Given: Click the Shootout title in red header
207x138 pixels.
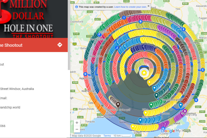Looking at the screenshot, I should click(x=11, y=45).
